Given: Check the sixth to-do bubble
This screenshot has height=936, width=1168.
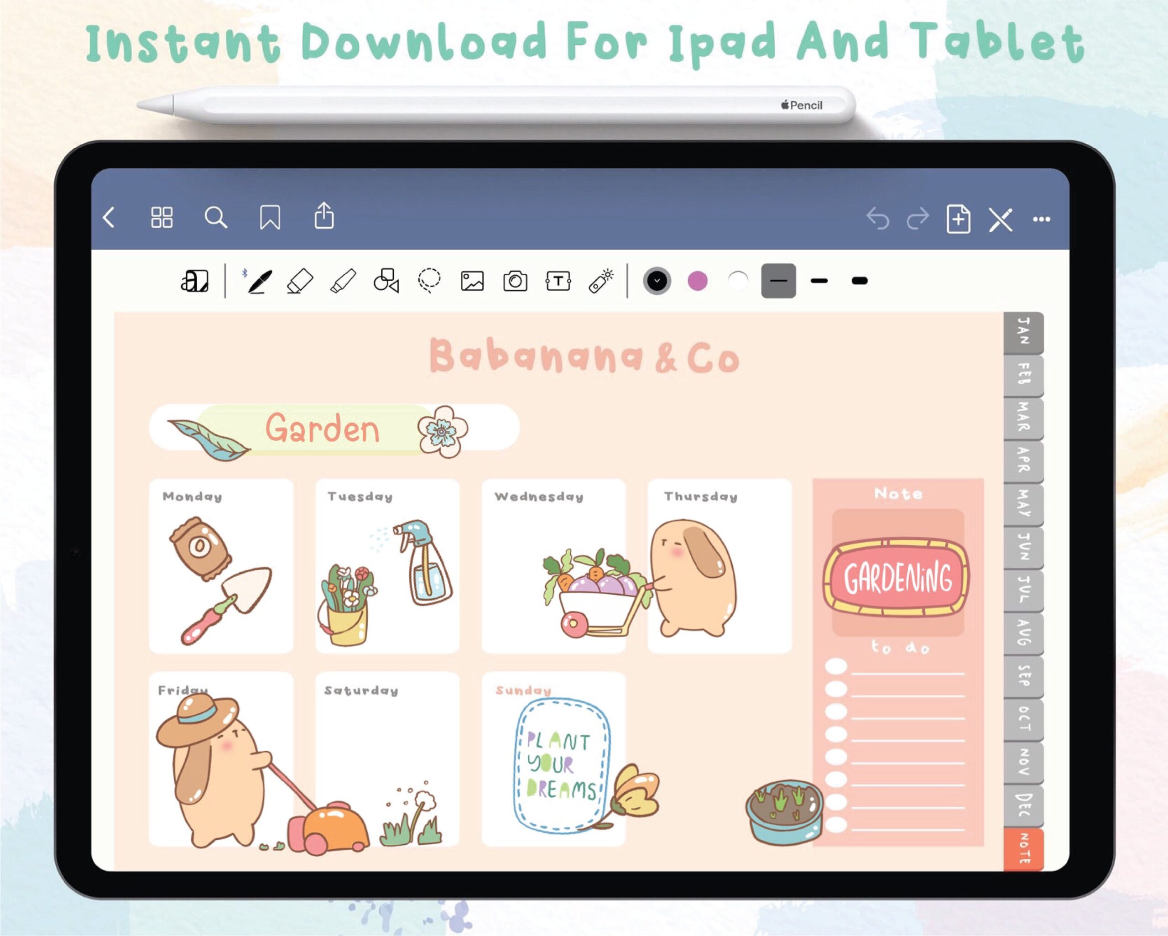Looking at the screenshot, I should (x=836, y=779).
